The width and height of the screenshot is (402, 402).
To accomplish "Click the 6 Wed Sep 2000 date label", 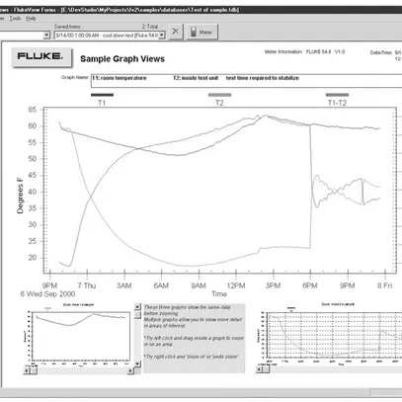I will pos(47,293).
